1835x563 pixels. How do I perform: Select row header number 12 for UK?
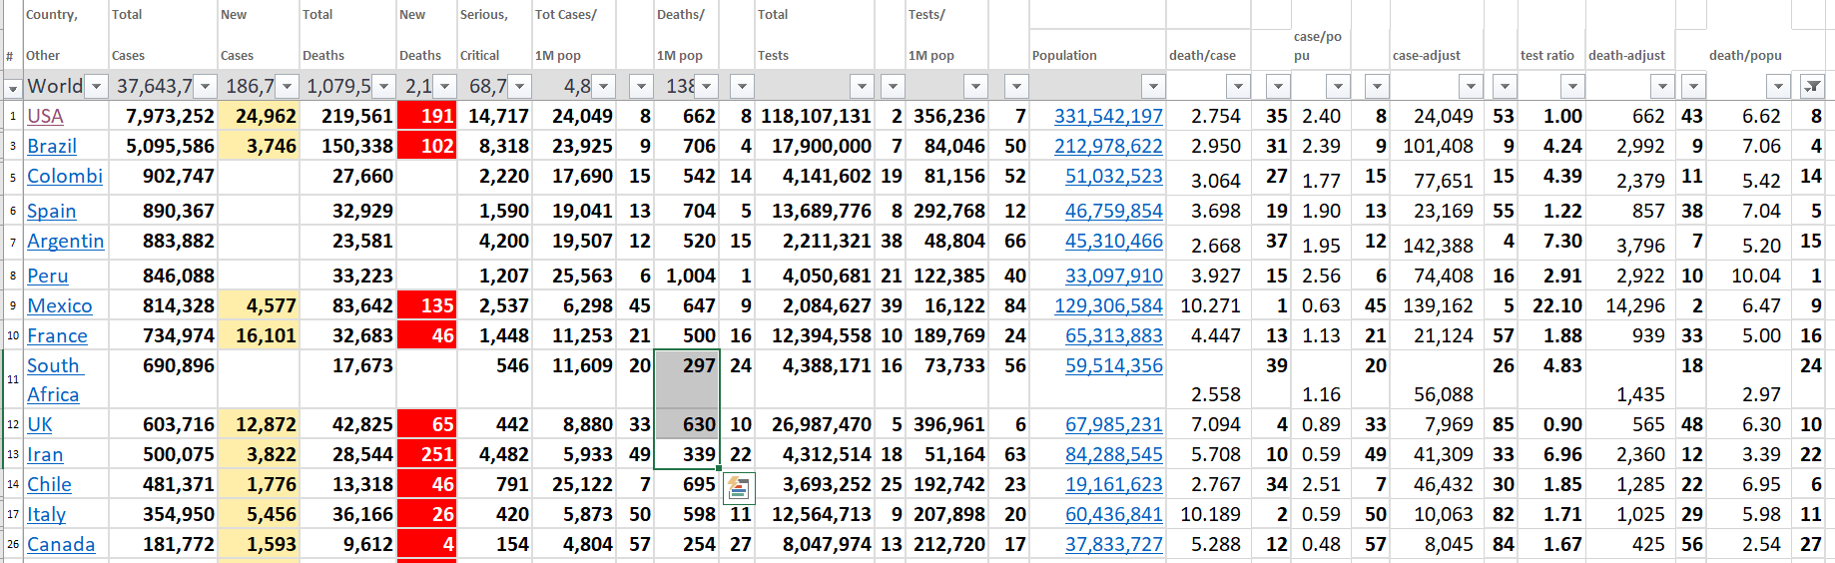[x=13, y=424]
